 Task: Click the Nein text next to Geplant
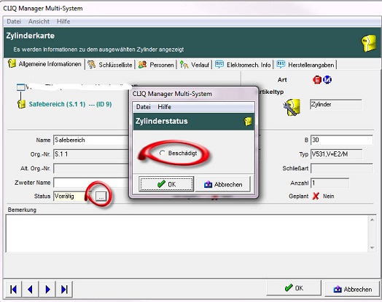tap(328, 196)
